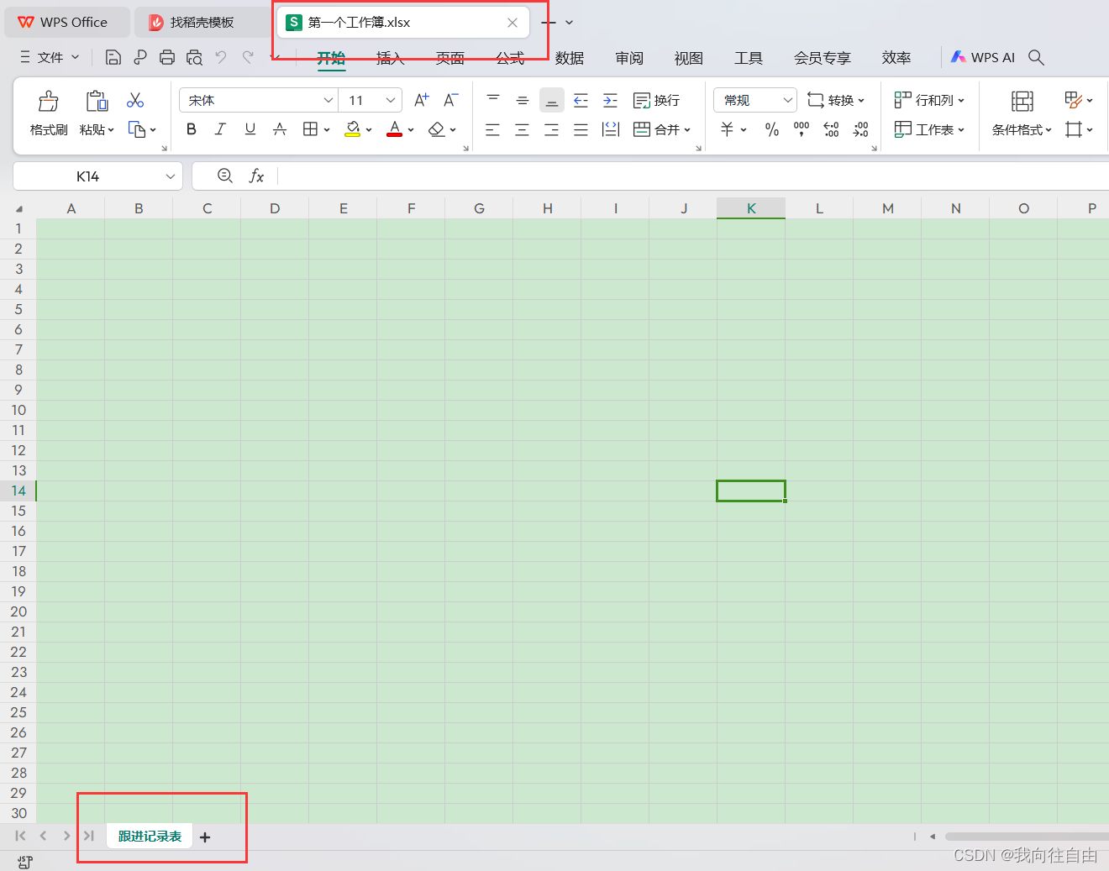Click the Paste (粘贴) clipboard icon
This screenshot has height=871, width=1109.
tap(97, 101)
